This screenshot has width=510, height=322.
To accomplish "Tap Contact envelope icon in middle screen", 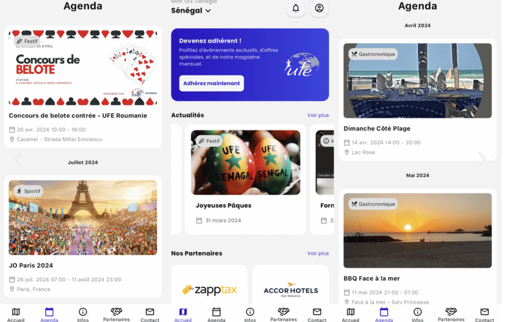I will click(317, 312).
